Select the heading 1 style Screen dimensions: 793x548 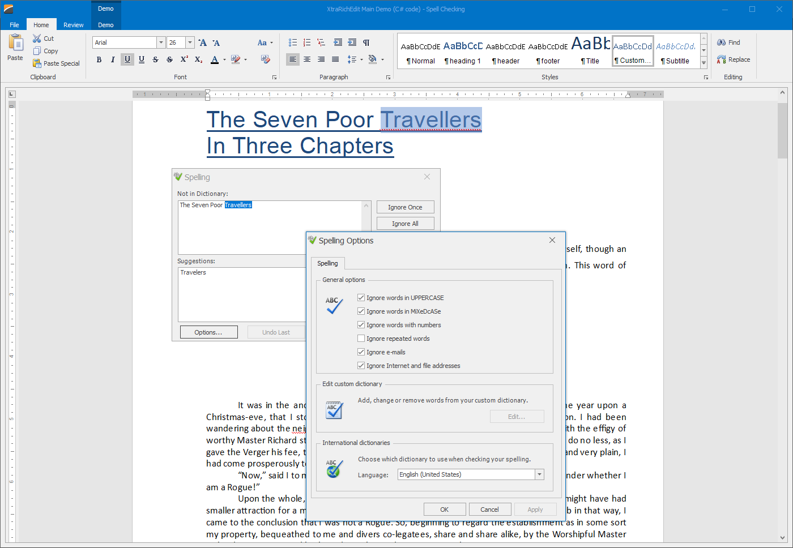463,51
